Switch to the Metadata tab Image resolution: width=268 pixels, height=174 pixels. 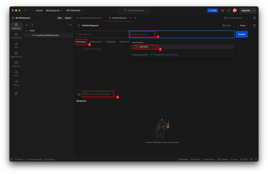pyautogui.click(x=111, y=42)
